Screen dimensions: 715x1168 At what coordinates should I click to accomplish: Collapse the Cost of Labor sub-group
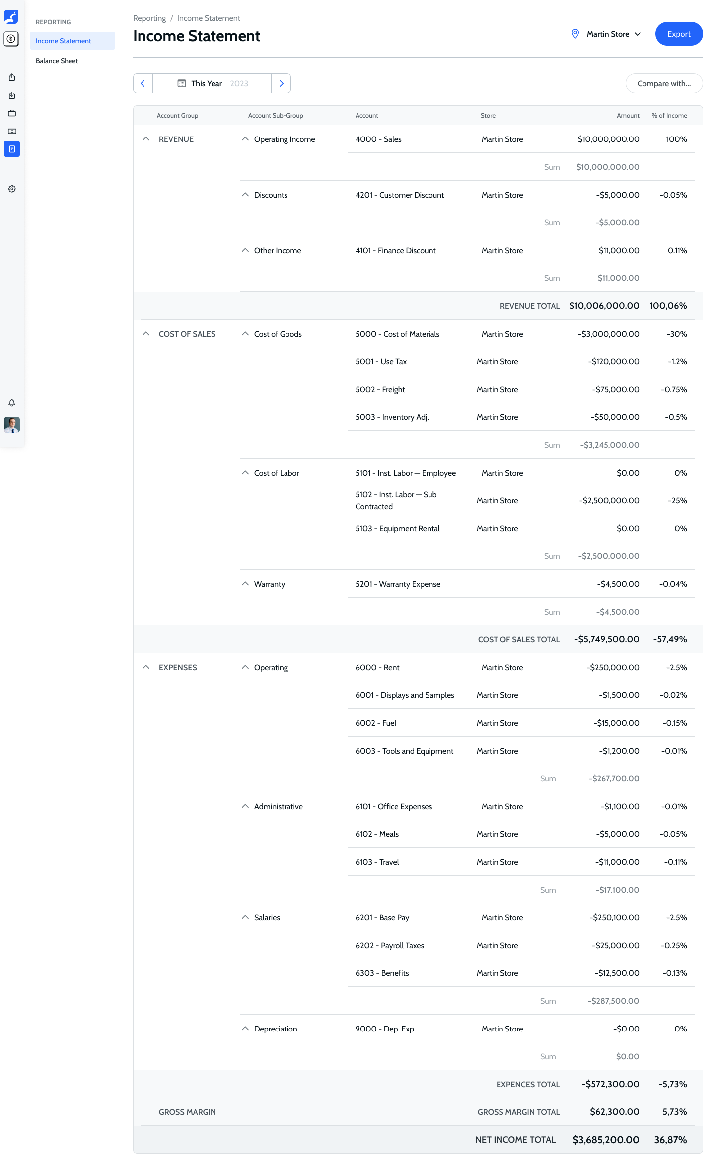245,473
